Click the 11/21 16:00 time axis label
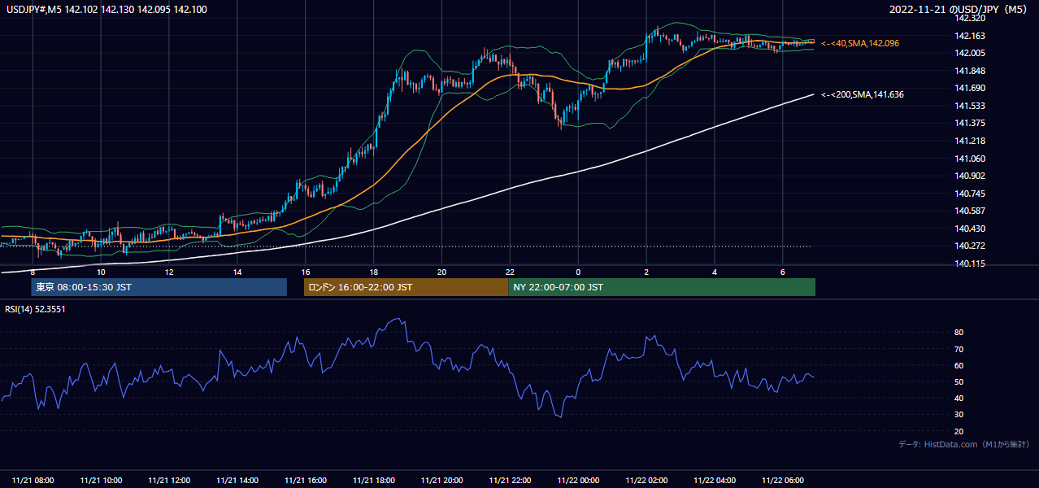The image size is (1039, 488). (306, 481)
